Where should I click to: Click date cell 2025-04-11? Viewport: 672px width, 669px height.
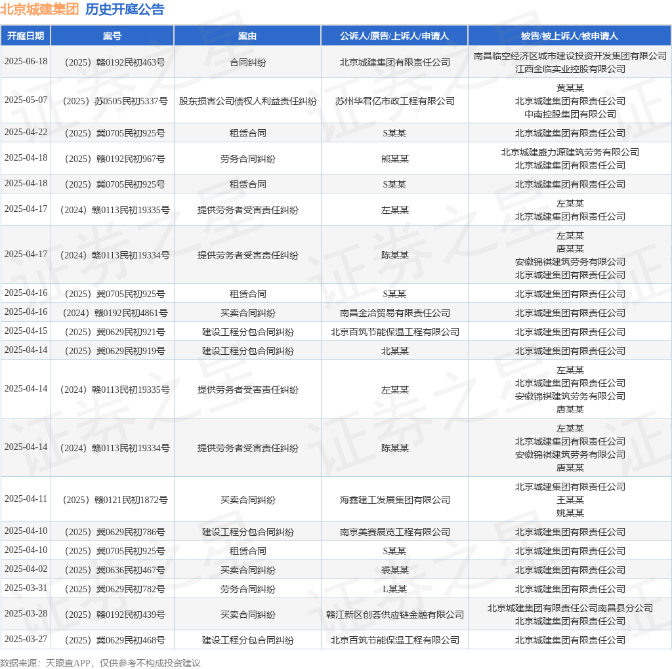26,498
